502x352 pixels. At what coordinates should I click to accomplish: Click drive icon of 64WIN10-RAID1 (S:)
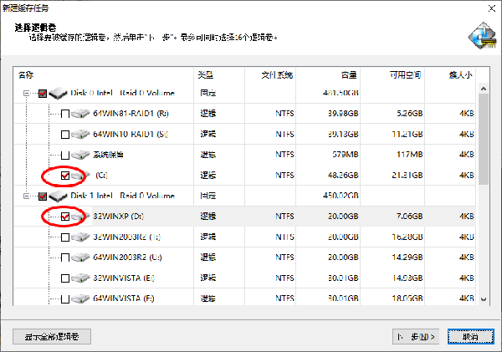point(80,134)
